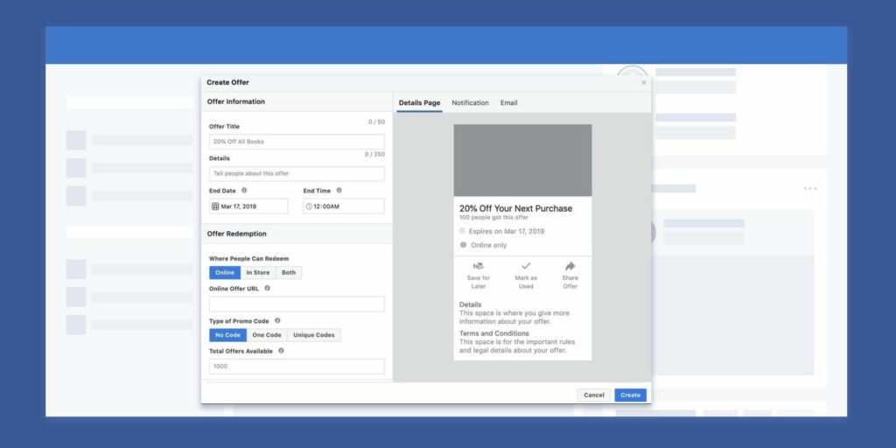Click the 'Online only' preview text
This screenshot has width=896, height=448.
click(x=488, y=245)
